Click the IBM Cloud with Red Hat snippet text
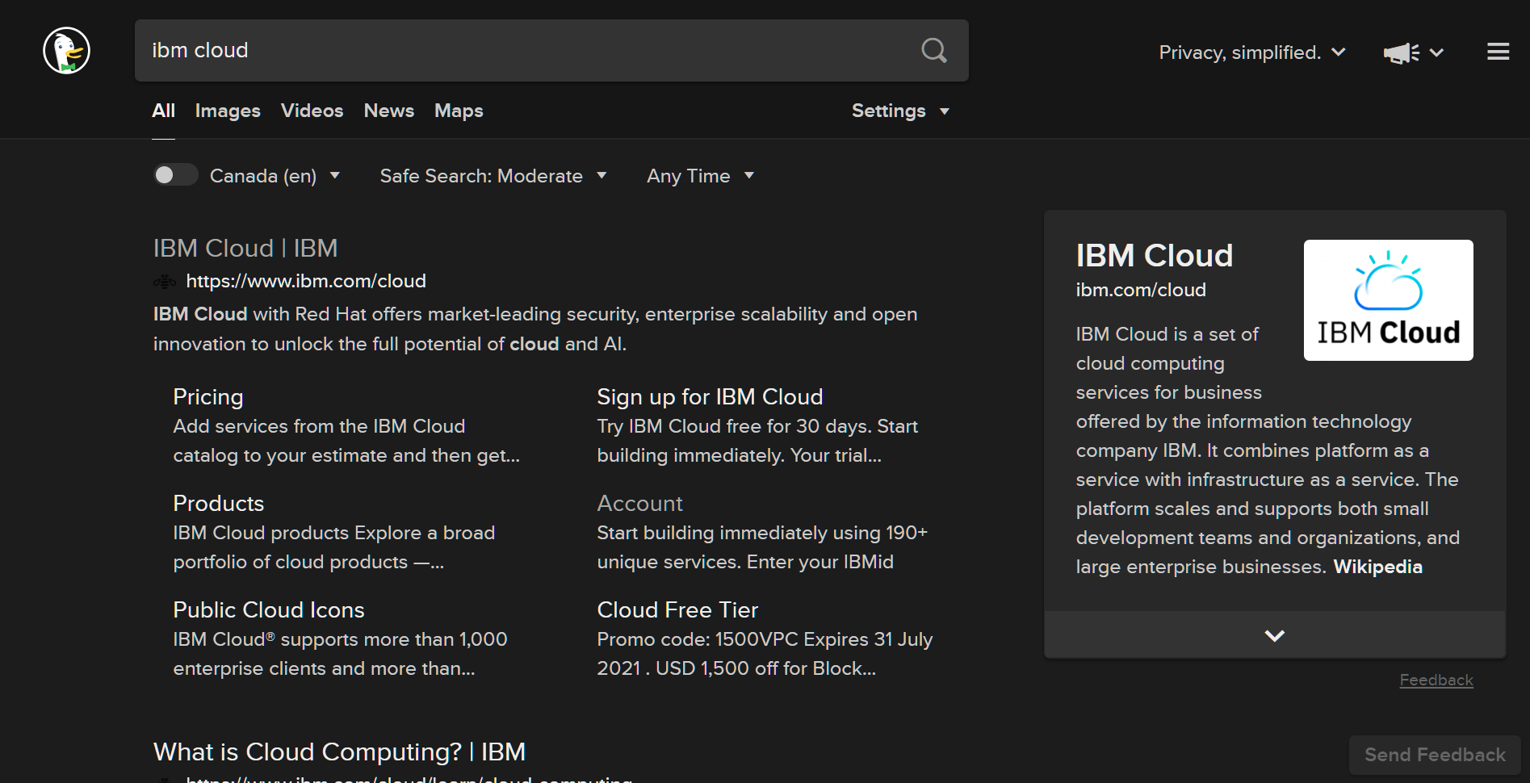This screenshot has height=783, width=1530. (535, 329)
